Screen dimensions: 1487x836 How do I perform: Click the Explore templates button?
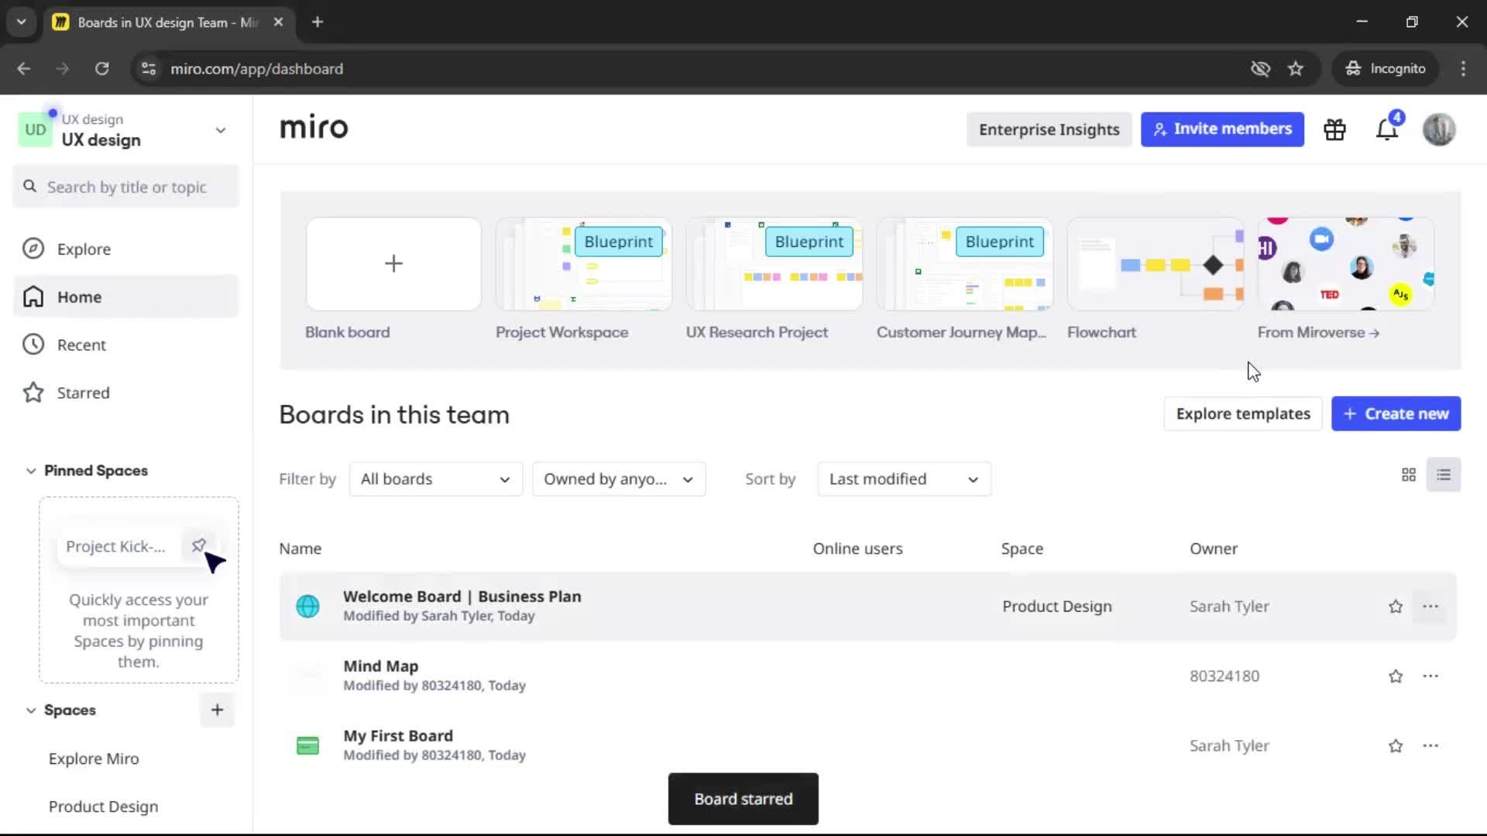coord(1243,414)
